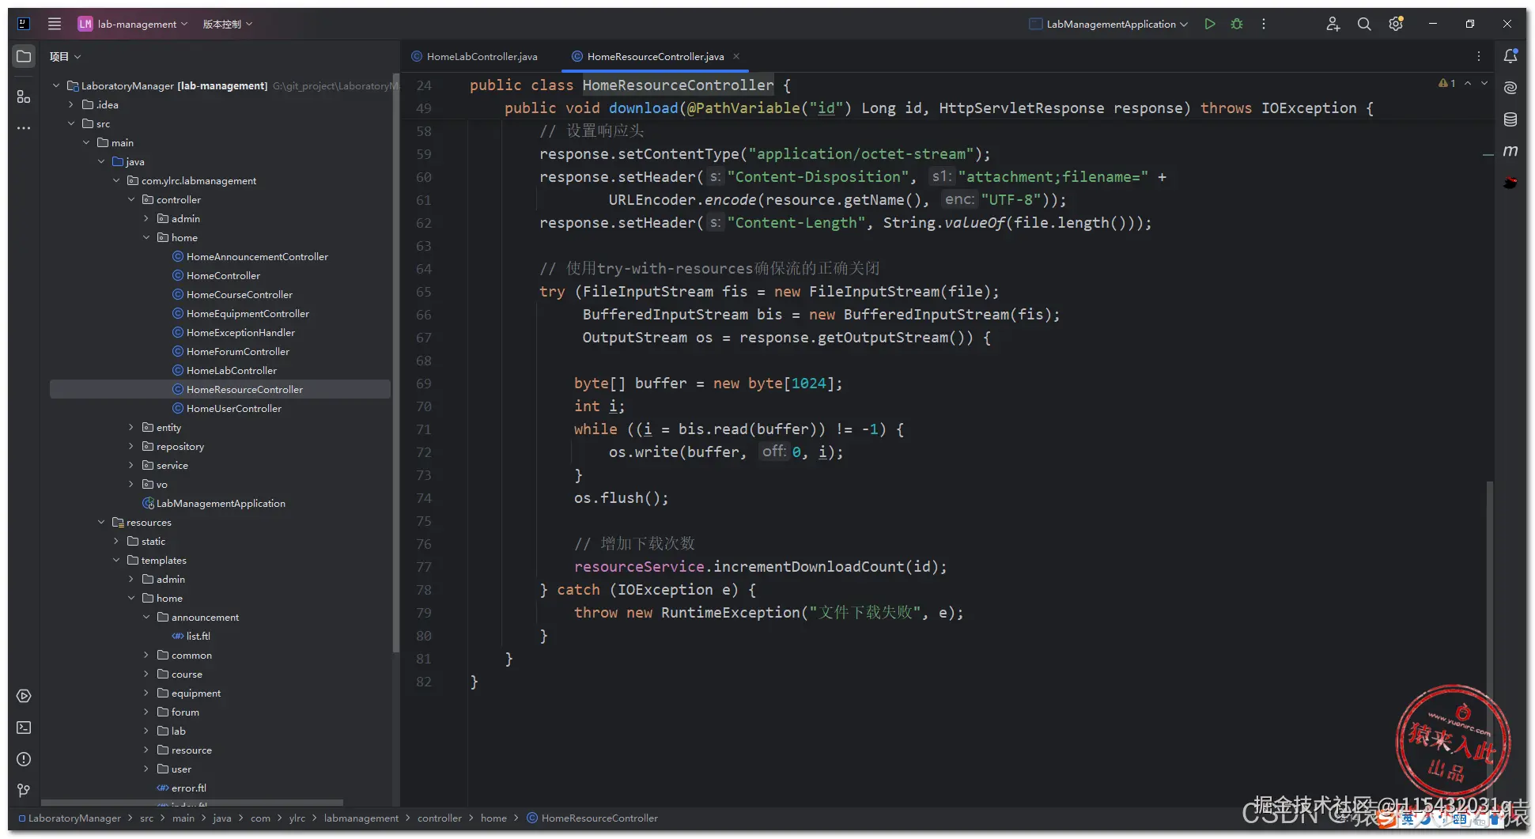The height and width of the screenshot is (839, 1535).
Task: Open the lab-management project dropdown
Action: tap(133, 24)
